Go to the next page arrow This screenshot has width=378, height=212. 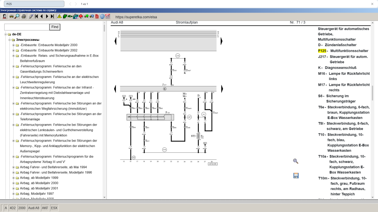coord(47,16)
